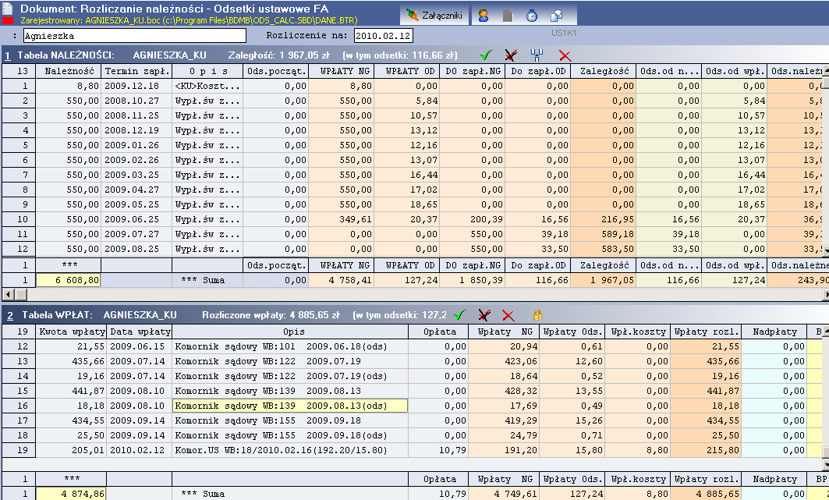The width and height of the screenshot is (829, 500).
Task: Click the red X in Tabela WPŁAT header
Action: pyautogui.click(x=508, y=316)
